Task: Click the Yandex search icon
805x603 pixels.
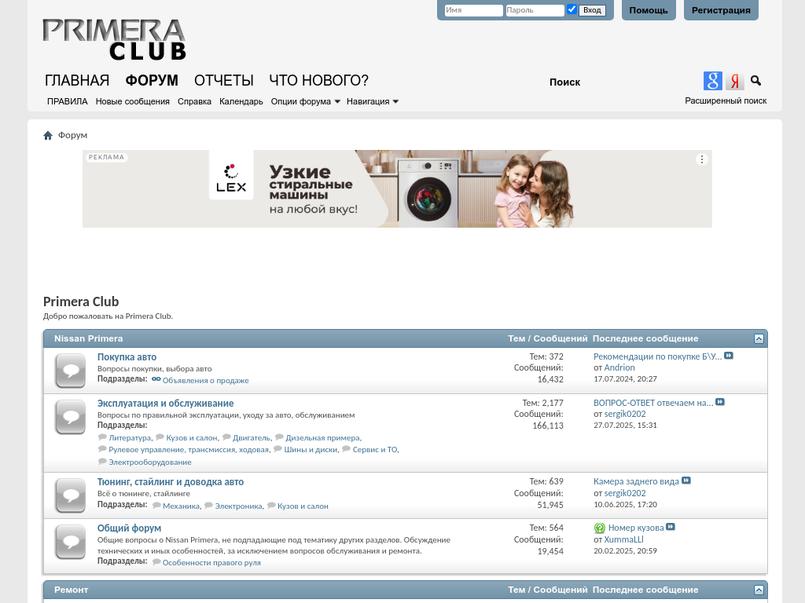Action: [x=734, y=81]
